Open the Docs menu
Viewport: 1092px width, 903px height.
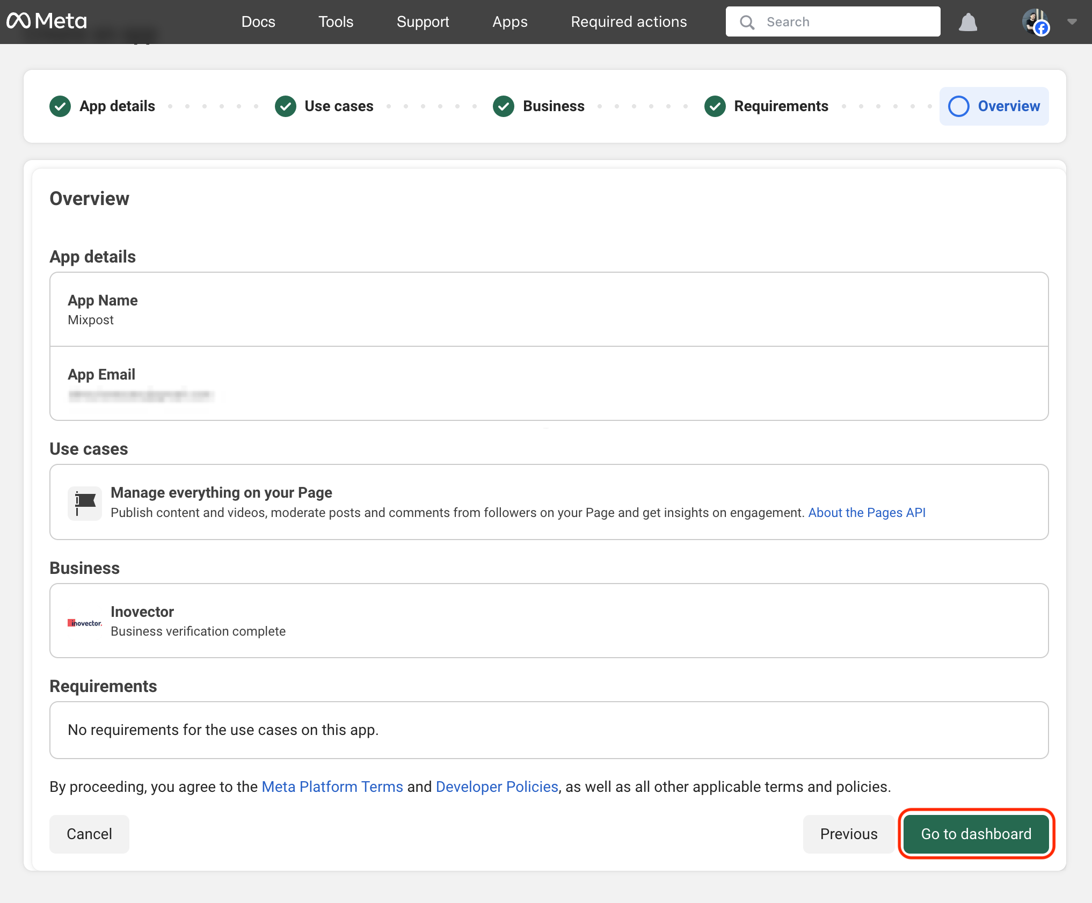click(258, 22)
